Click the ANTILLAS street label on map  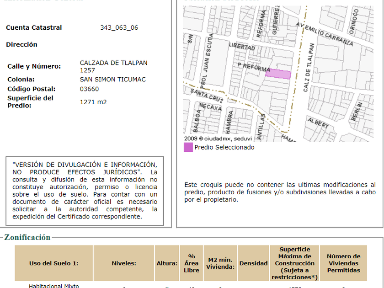(x=261, y=127)
